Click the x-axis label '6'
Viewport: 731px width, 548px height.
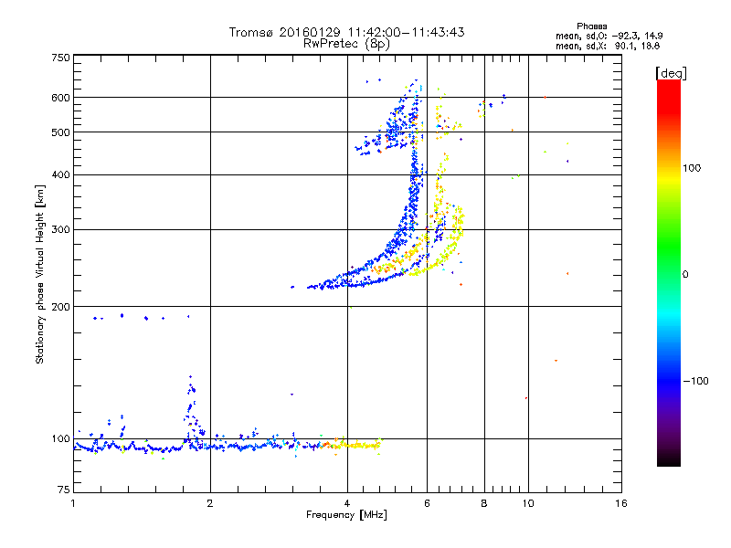point(427,503)
